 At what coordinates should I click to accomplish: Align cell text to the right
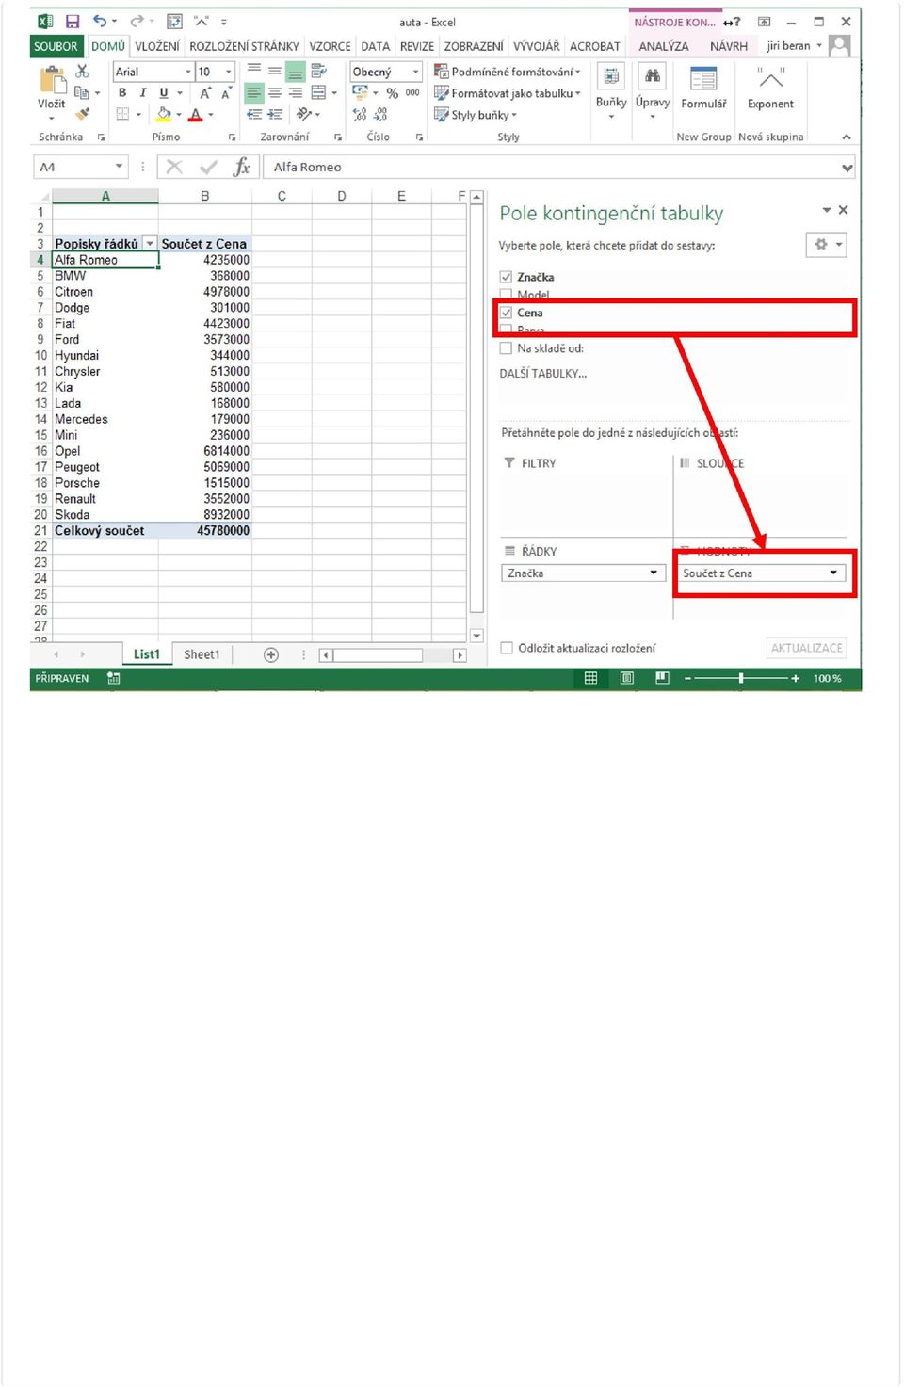296,93
